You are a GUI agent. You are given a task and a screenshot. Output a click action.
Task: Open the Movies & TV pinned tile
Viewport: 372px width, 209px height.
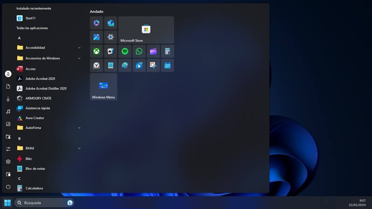click(139, 65)
